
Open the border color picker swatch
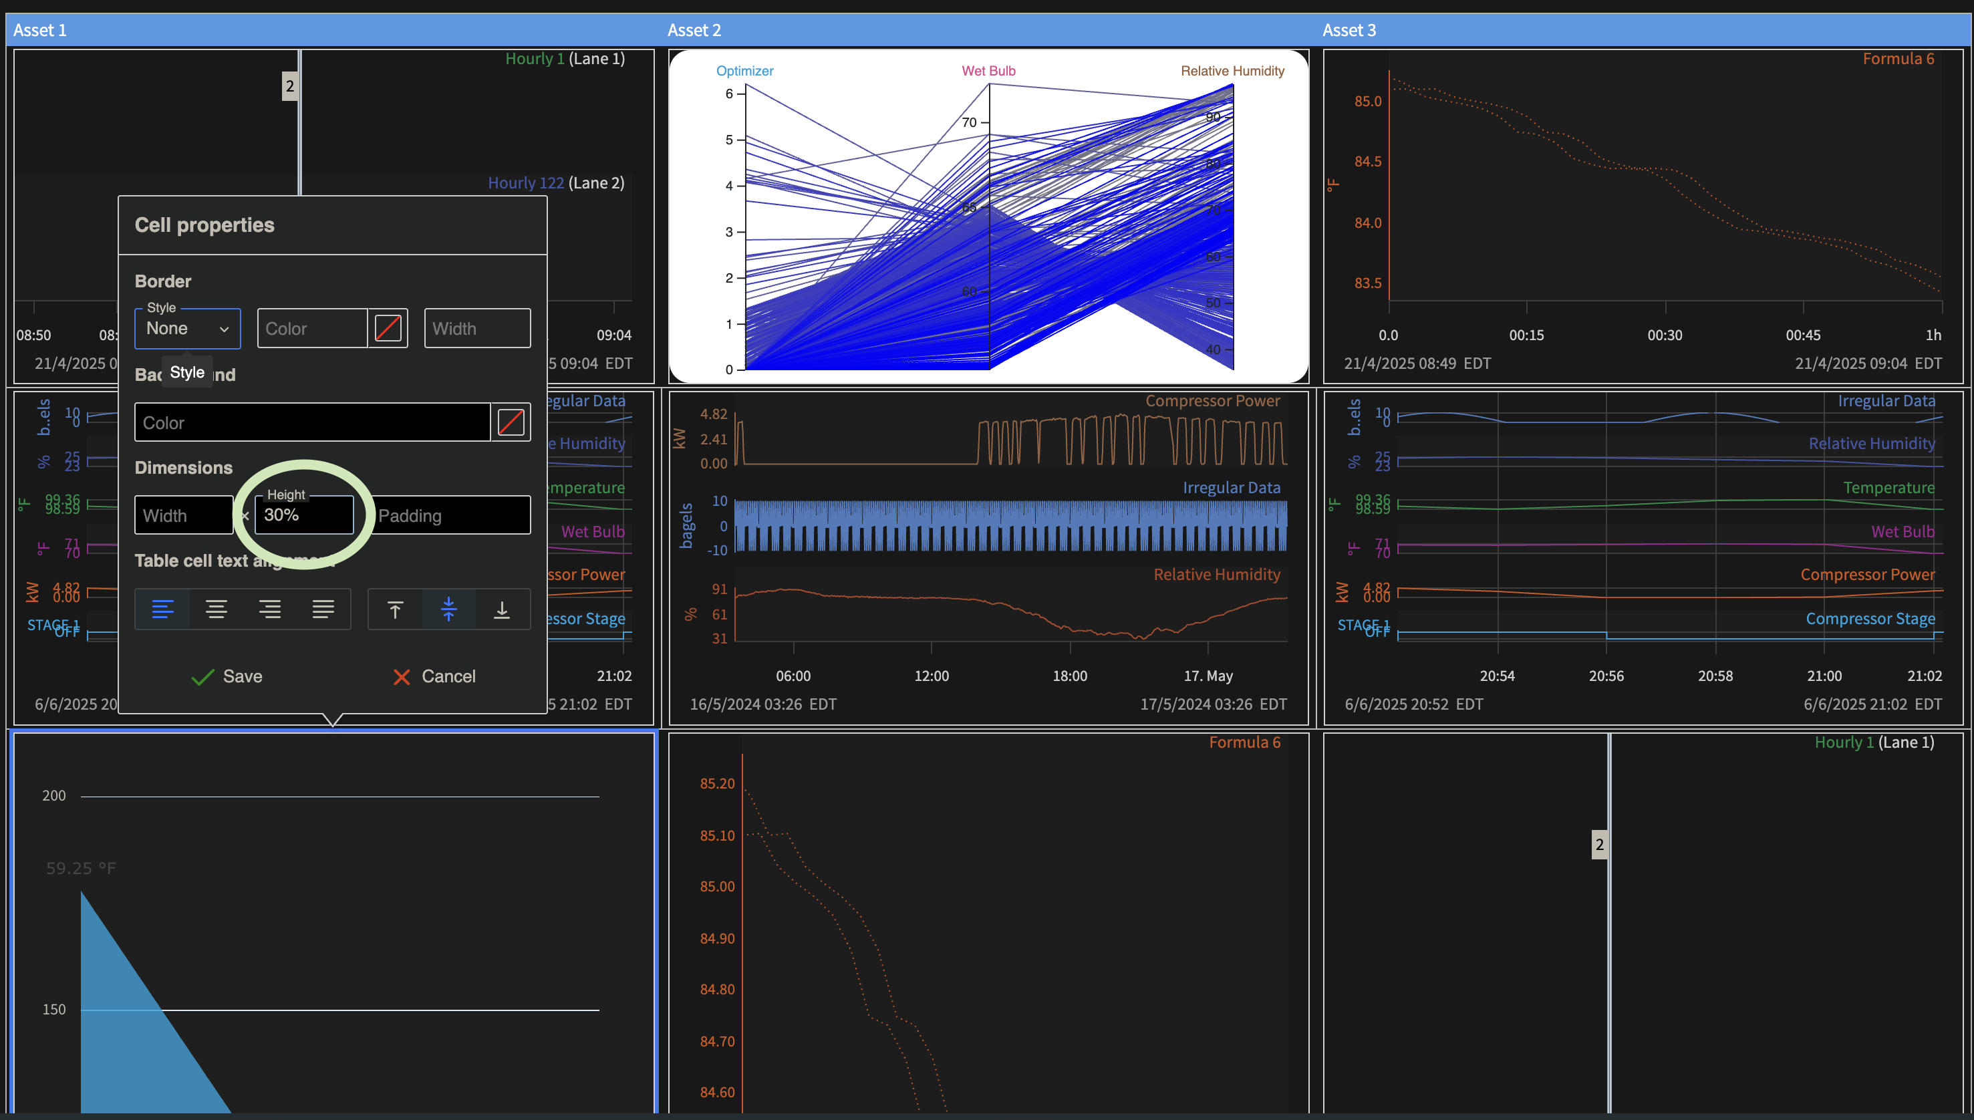pyautogui.click(x=388, y=329)
